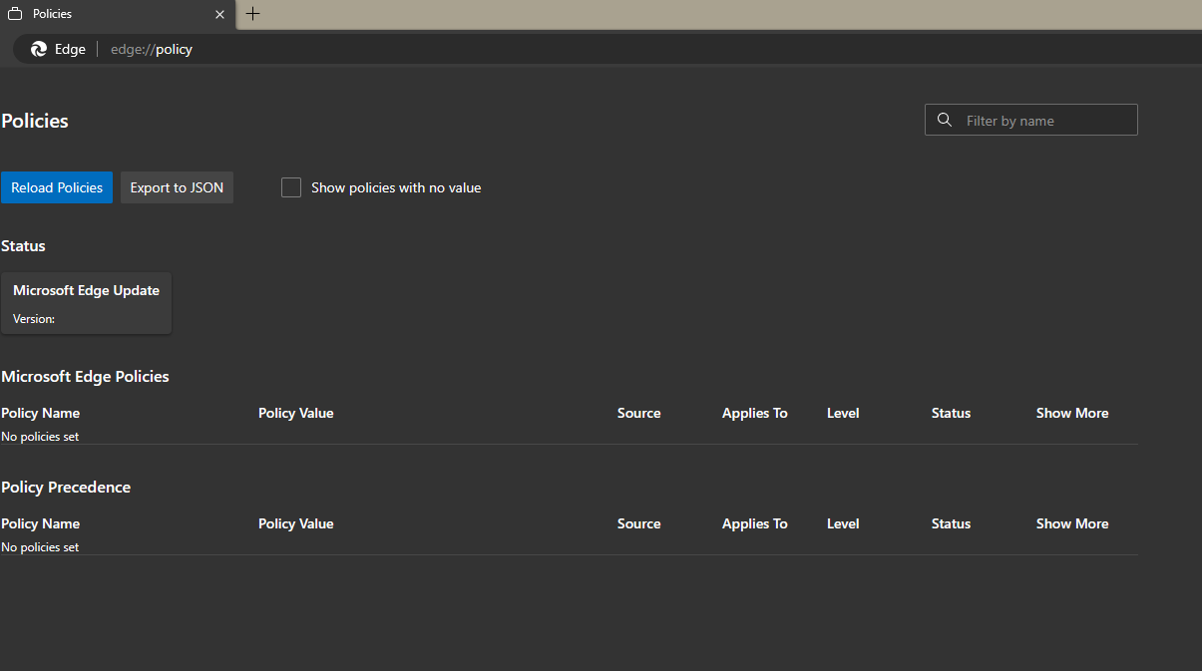
Task: Close the Policies tab
Action: pyautogui.click(x=219, y=14)
